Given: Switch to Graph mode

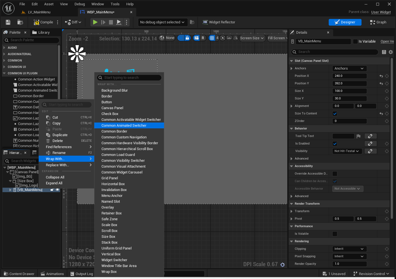Looking at the screenshot, I should click(378, 22).
